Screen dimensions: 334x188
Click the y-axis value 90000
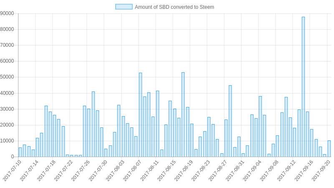click(x=7, y=13)
